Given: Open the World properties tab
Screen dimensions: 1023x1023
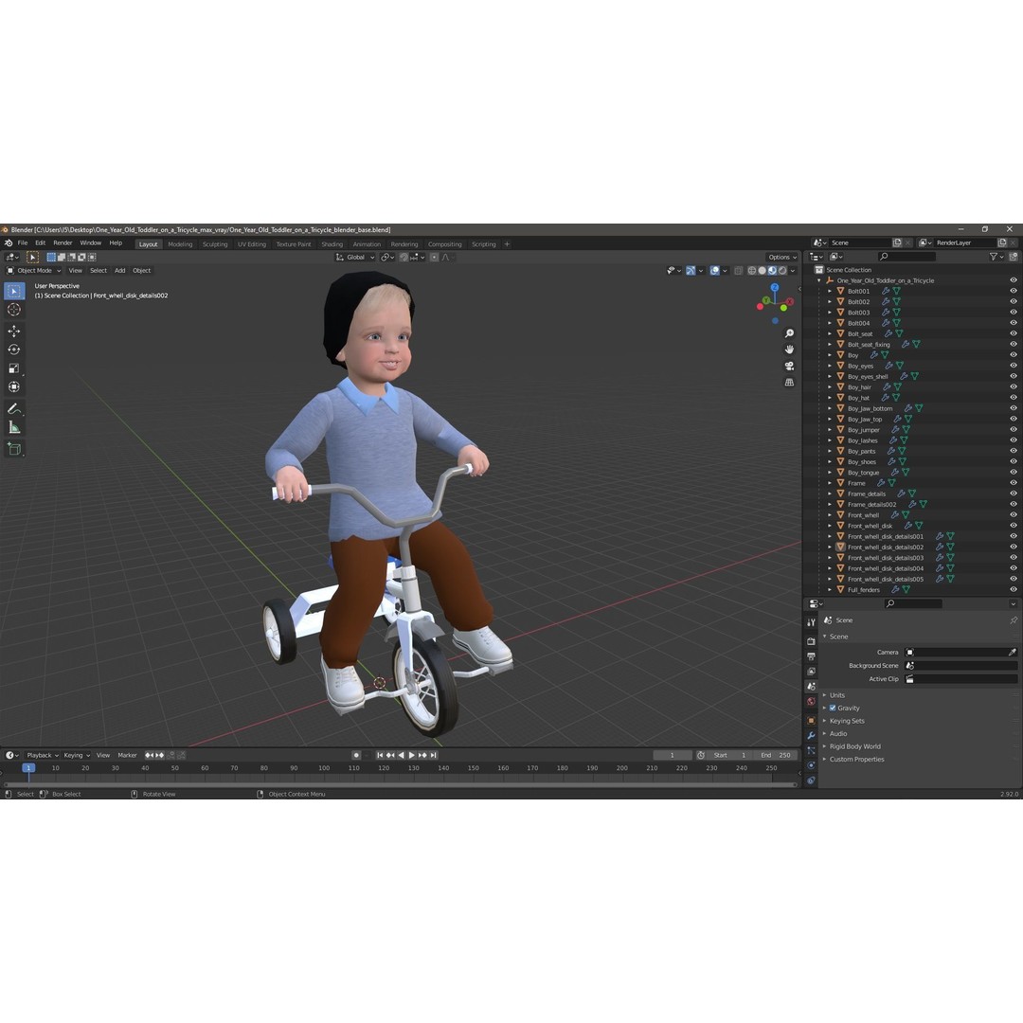Looking at the screenshot, I should click(x=811, y=702).
